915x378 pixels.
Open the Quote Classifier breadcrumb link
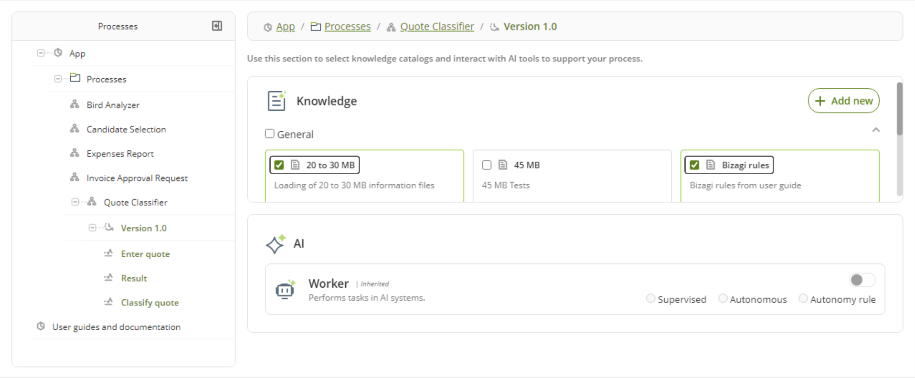tap(437, 27)
